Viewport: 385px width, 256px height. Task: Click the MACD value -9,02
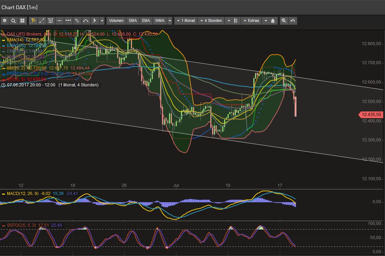click(x=45, y=194)
